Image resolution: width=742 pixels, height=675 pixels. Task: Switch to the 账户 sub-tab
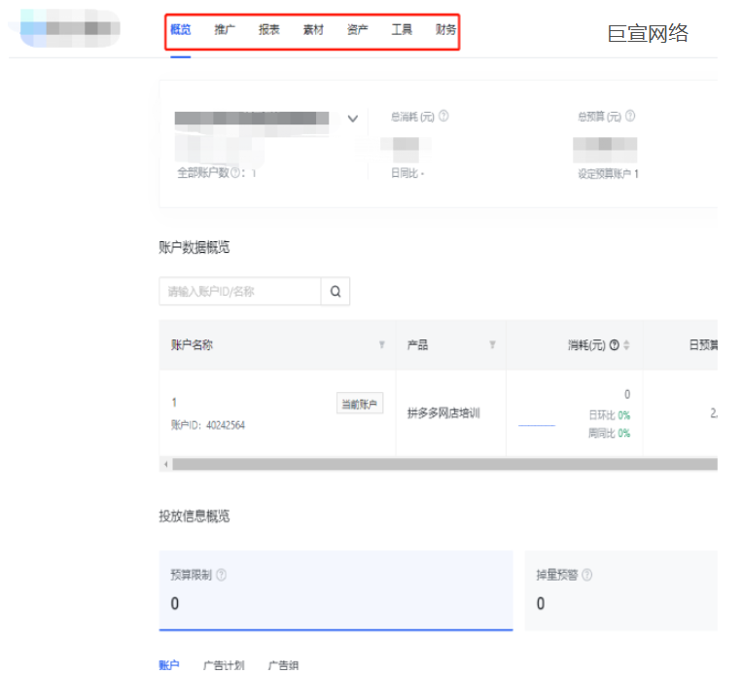point(169,665)
